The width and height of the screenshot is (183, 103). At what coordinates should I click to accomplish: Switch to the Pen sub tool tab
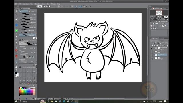(x=23, y=11)
